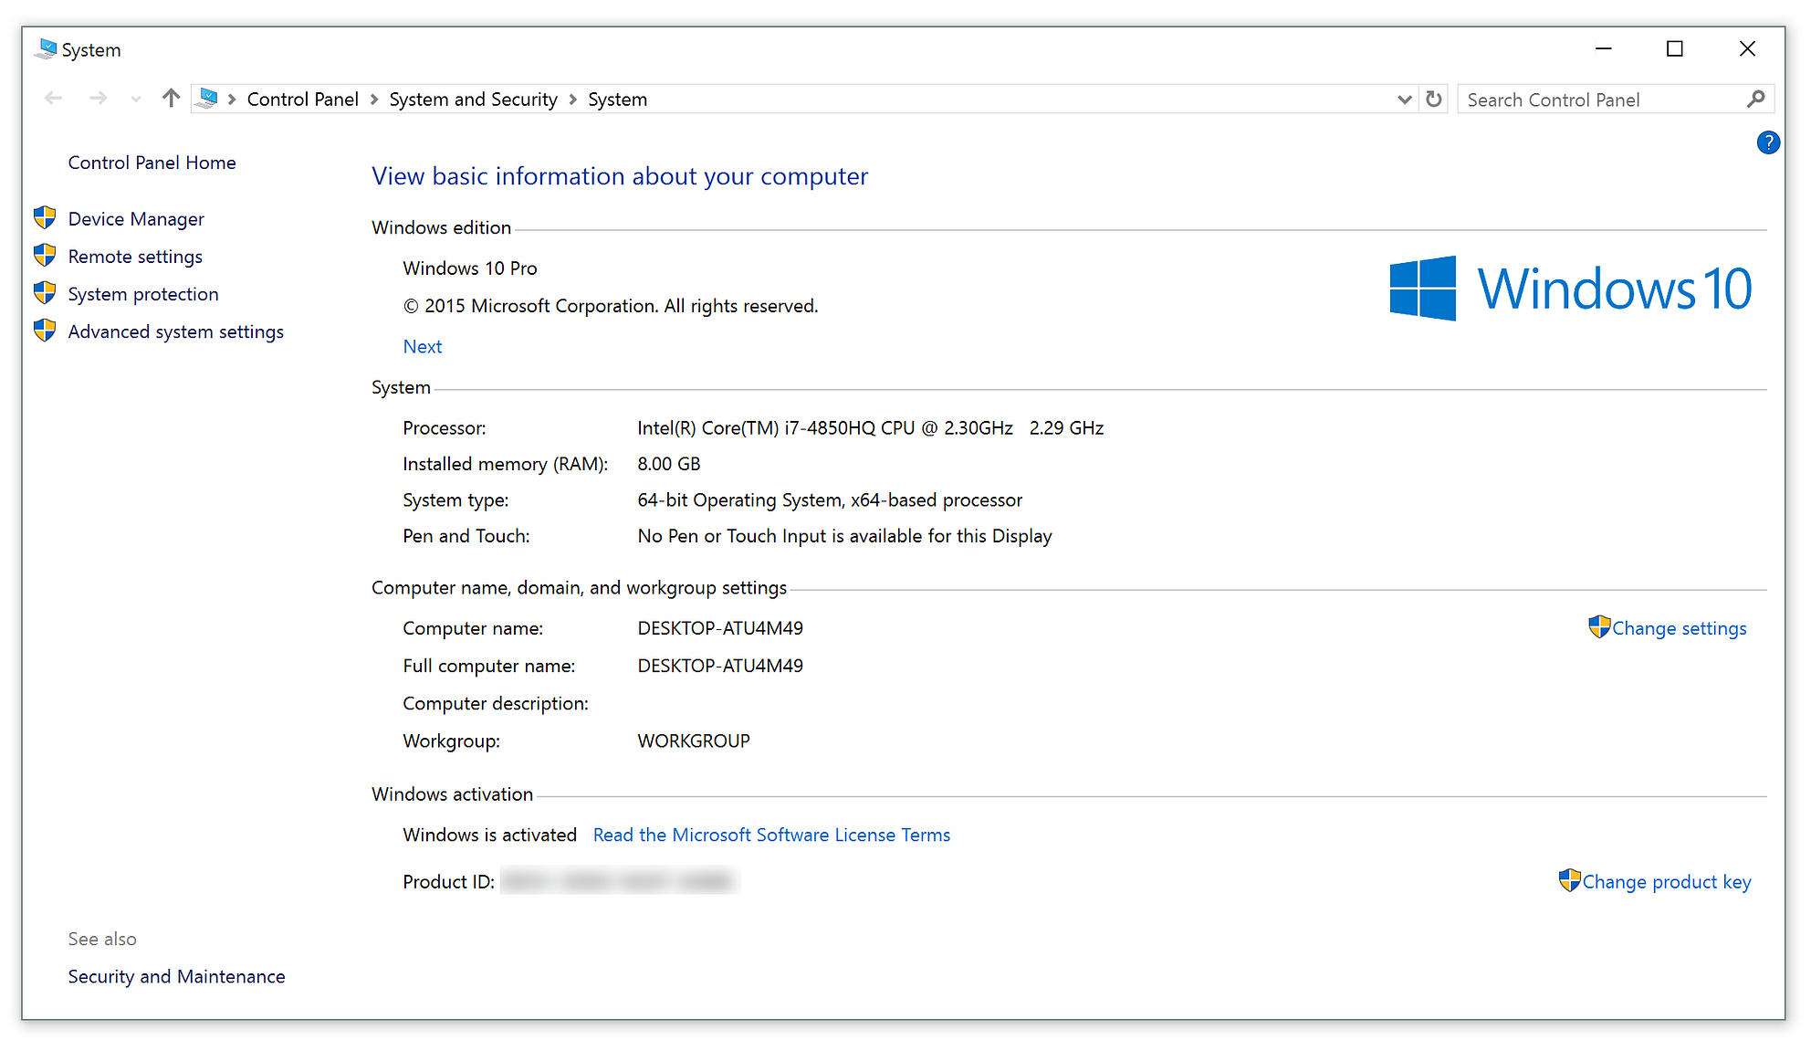
Task: Minimize the System window
Action: pyautogui.click(x=1604, y=48)
